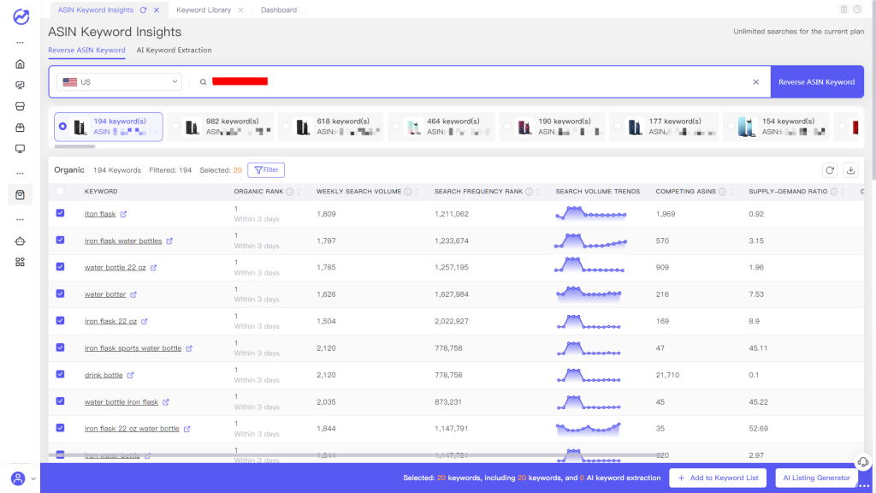The image size is (876, 493).
Task: Toggle the select-all keywords checkbox
Action: (x=61, y=191)
